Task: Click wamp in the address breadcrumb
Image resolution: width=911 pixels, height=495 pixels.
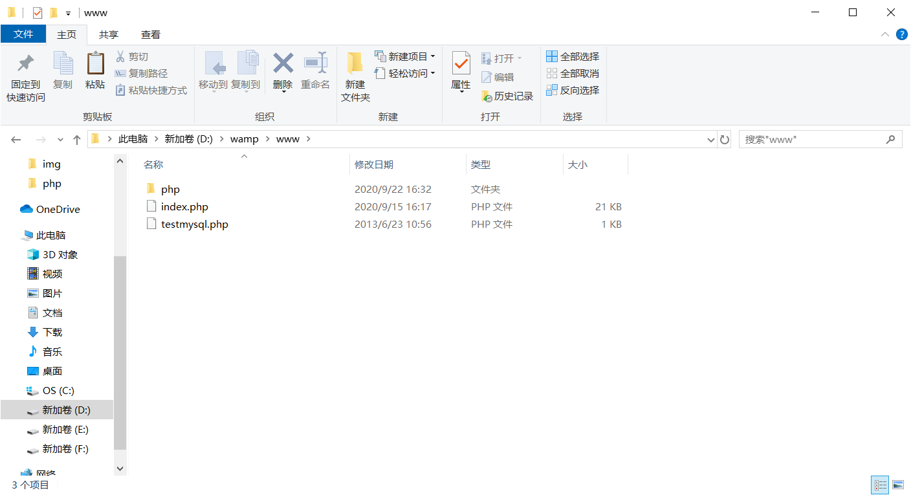Action: [245, 139]
